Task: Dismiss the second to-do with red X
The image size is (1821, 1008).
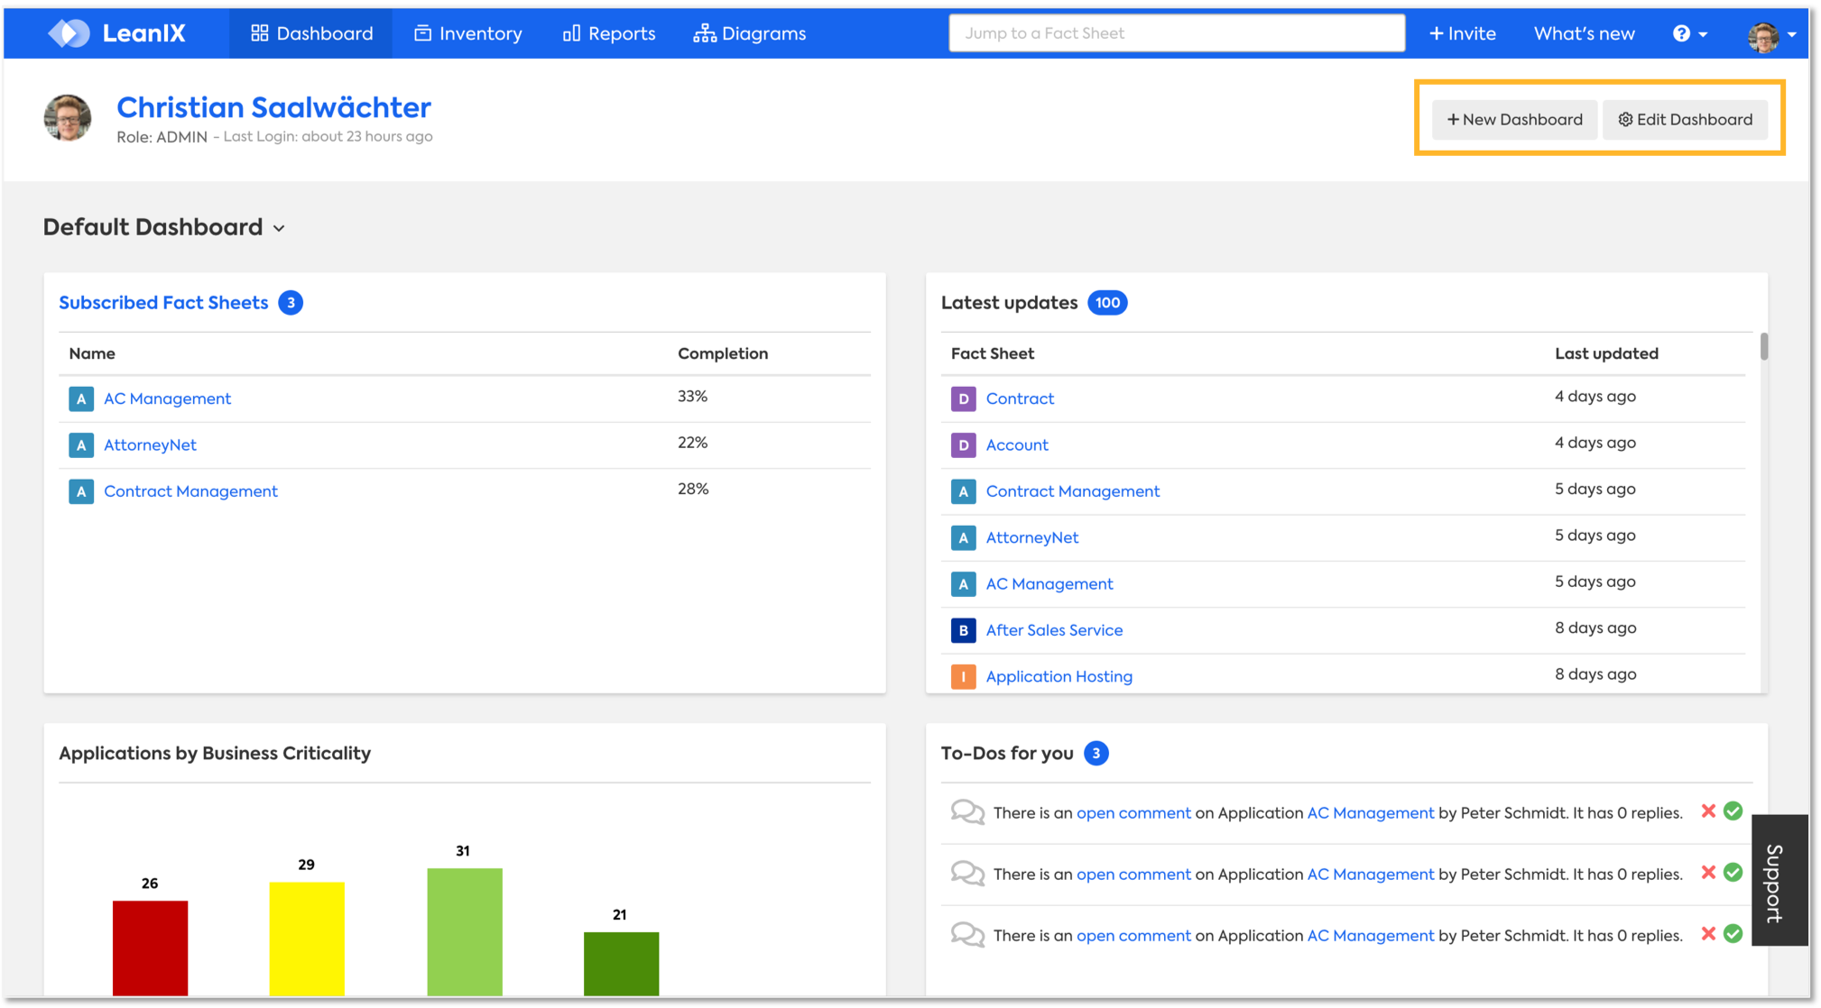Action: pyautogui.click(x=1708, y=873)
